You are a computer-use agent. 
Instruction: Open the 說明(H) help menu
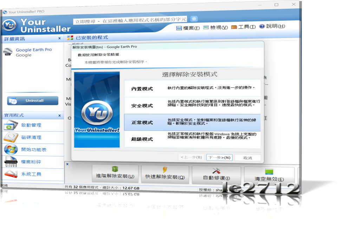pos(272,26)
